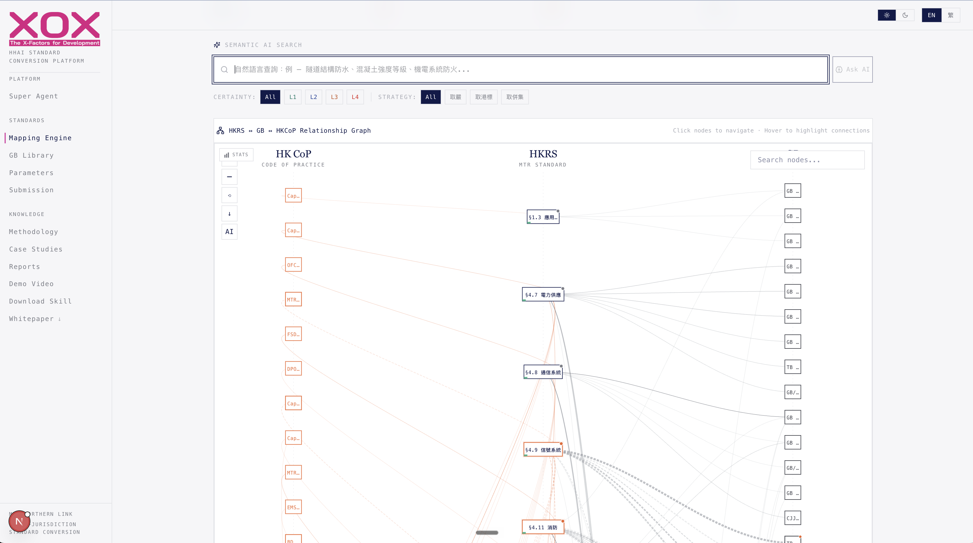Click the semantic AI search input field

(x=521, y=70)
